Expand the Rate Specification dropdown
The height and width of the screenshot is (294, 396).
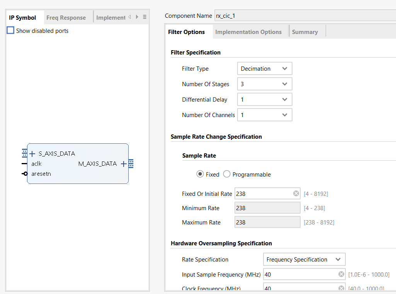[304, 260]
